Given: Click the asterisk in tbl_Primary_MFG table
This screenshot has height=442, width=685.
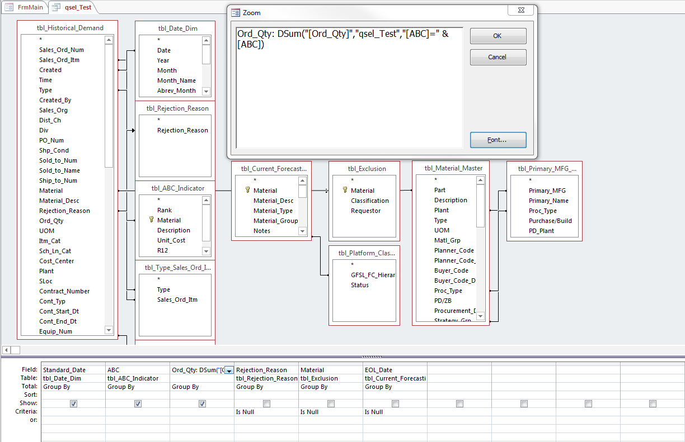Looking at the screenshot, I should (x=530, y=180).
